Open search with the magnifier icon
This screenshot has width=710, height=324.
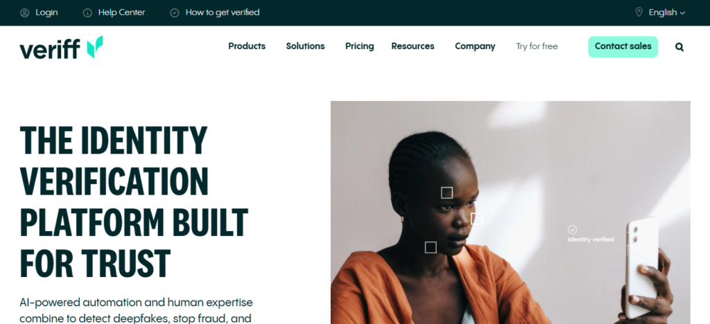(679, 47)
